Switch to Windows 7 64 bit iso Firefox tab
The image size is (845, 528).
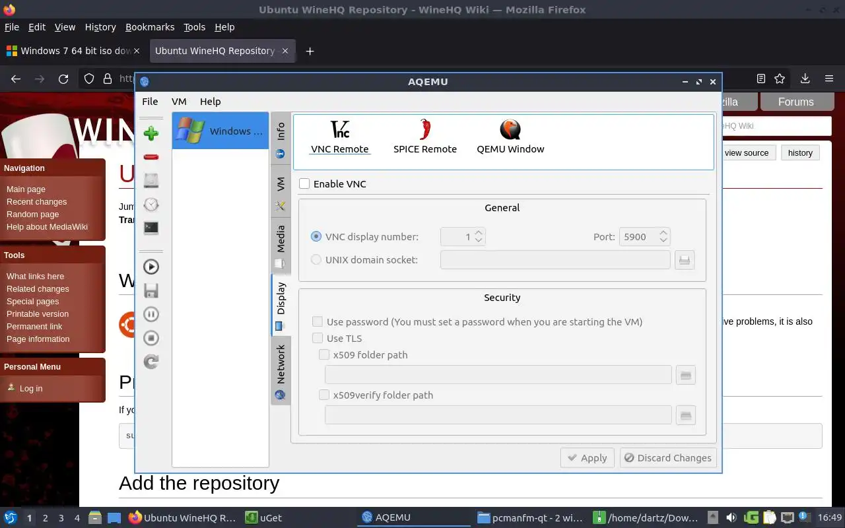click(x=73, y=51)
